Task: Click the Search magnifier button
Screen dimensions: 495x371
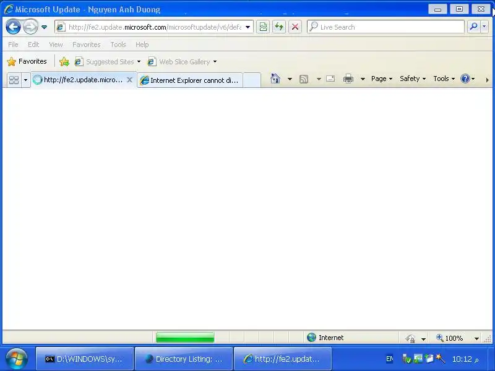Action: pyautogui.click(x=473, y=27)
